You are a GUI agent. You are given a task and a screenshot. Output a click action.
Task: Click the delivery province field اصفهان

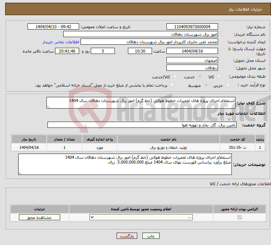(192, 60)
